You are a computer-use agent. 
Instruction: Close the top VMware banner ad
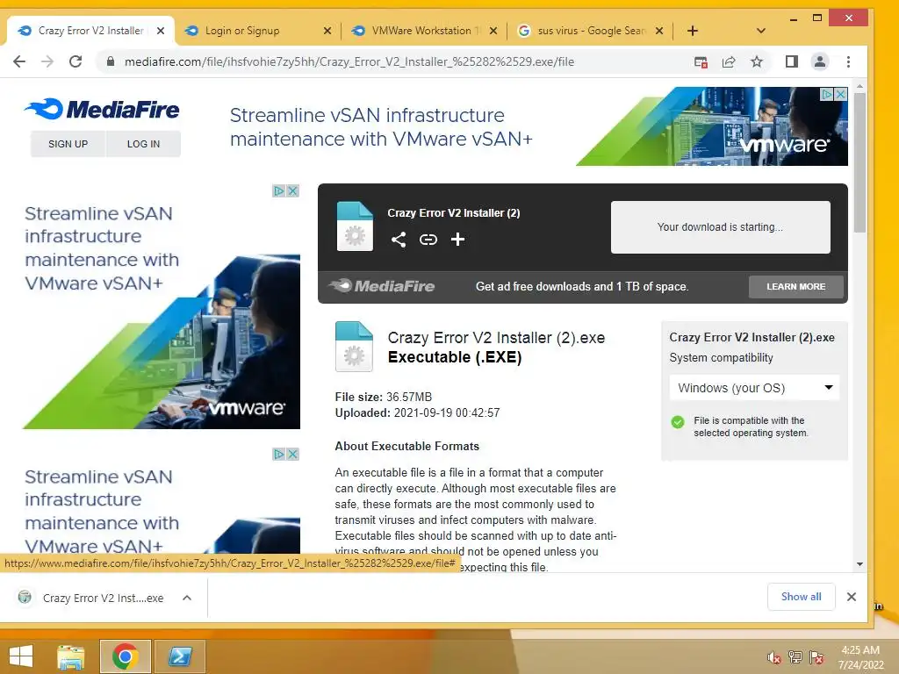point(840,94)
